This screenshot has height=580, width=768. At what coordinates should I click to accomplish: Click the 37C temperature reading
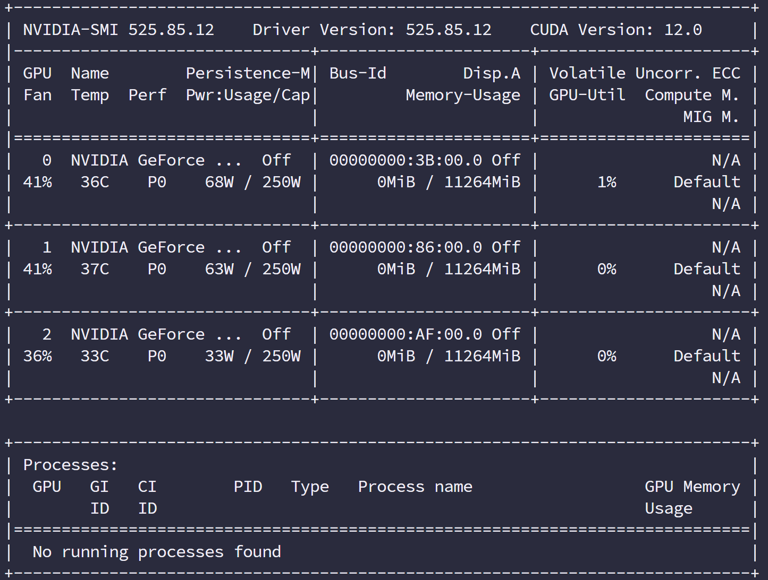(x=95, y=269)
